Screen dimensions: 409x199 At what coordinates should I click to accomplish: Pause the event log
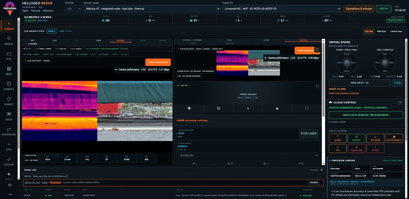pos(322,170)
